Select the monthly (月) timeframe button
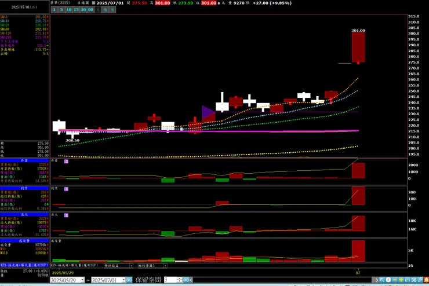 [112, 10]
